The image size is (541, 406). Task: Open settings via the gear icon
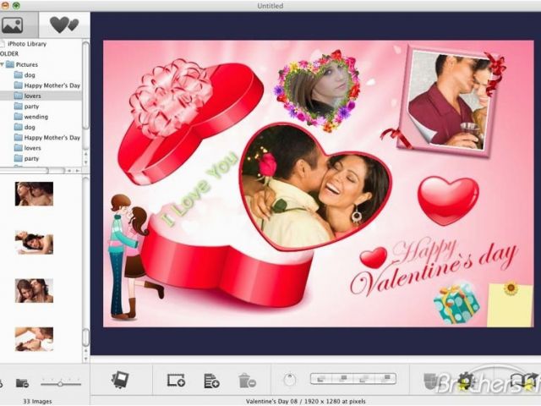pyautogui.click(x=466, y=381)
